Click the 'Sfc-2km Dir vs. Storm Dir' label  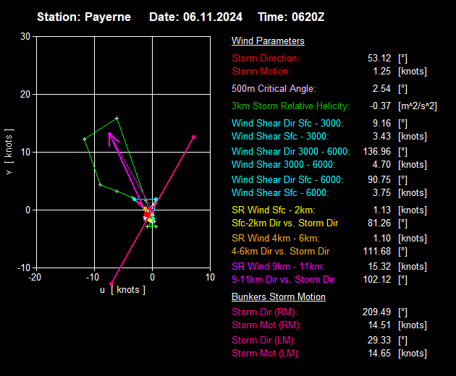284,223
